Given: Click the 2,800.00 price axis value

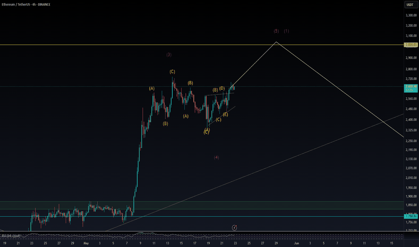Looking at the screenshot, I should [411, 69].
